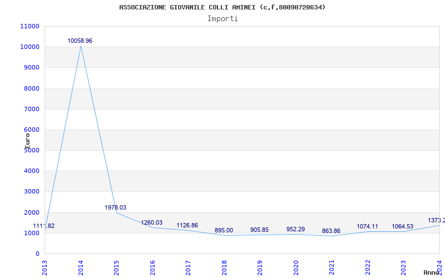Click the 952.29 data label
Screen dimensions: 445x278
(295, 229)
